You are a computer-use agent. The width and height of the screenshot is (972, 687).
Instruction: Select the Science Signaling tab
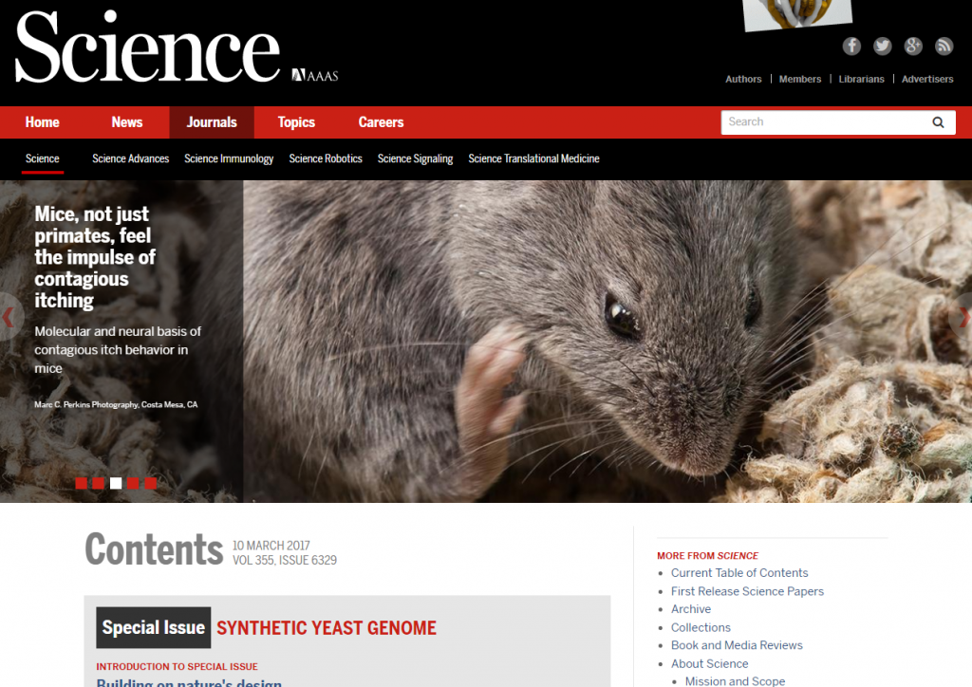tap(416, 158)
